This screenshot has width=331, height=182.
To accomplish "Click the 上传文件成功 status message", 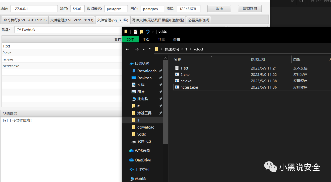I will tap(17, 120).
